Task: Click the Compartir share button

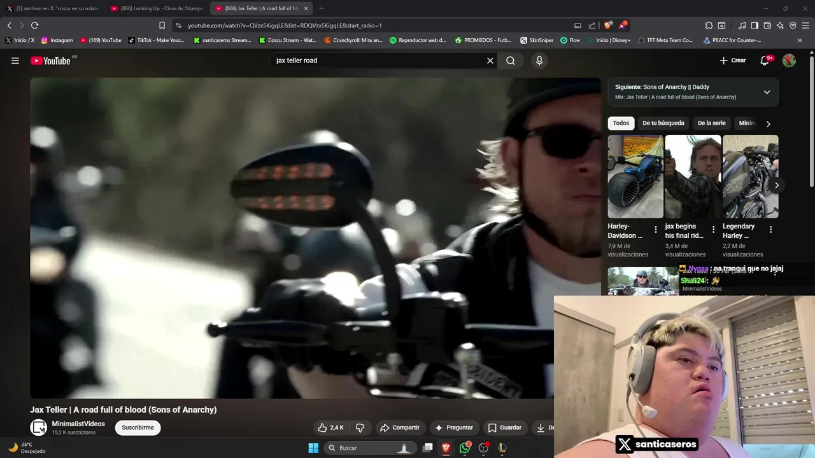Action: click(400, 427)
